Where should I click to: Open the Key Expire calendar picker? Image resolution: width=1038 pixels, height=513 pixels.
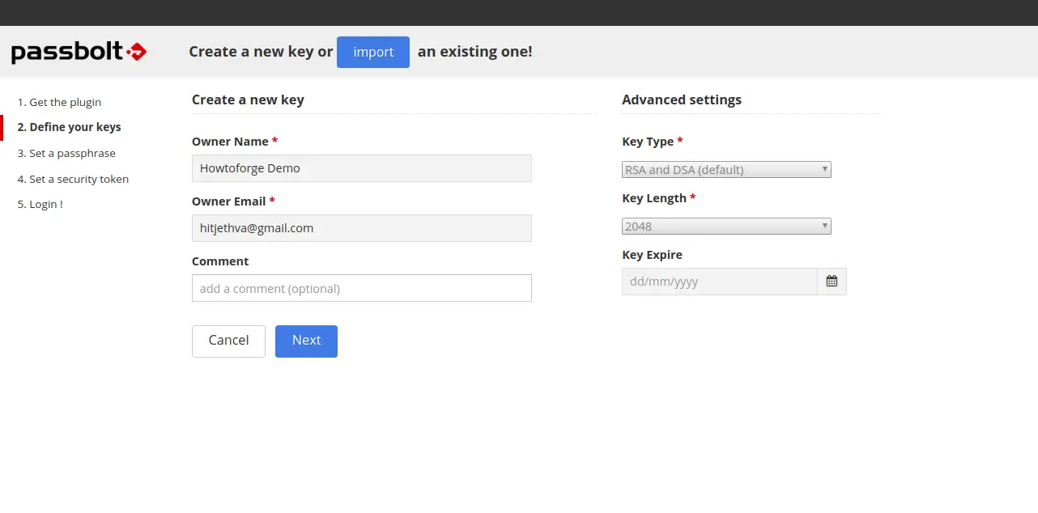click(x=832, y=282)
